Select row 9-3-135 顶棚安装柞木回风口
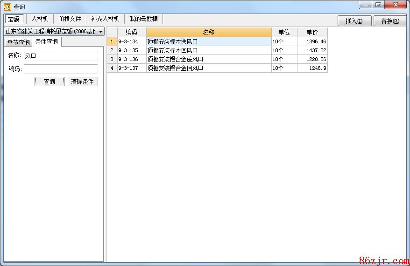The image size is (410, 266). 208,50
